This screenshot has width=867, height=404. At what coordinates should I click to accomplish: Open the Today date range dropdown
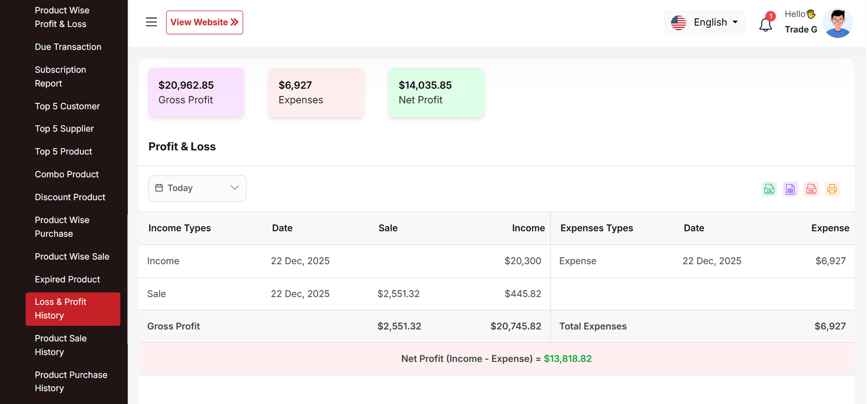[197, 188]
